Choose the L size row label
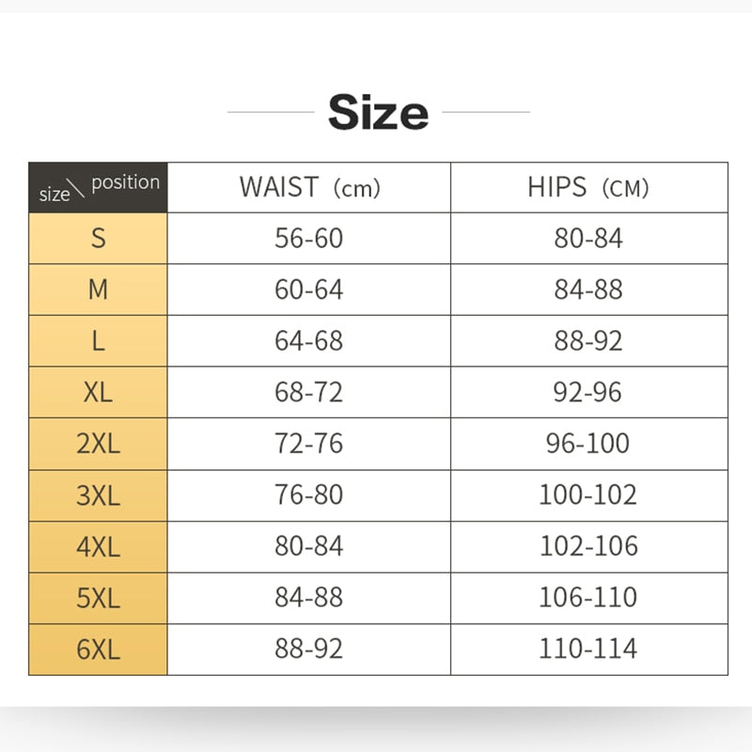Screen dimensions: 752x752 (98, 341)
